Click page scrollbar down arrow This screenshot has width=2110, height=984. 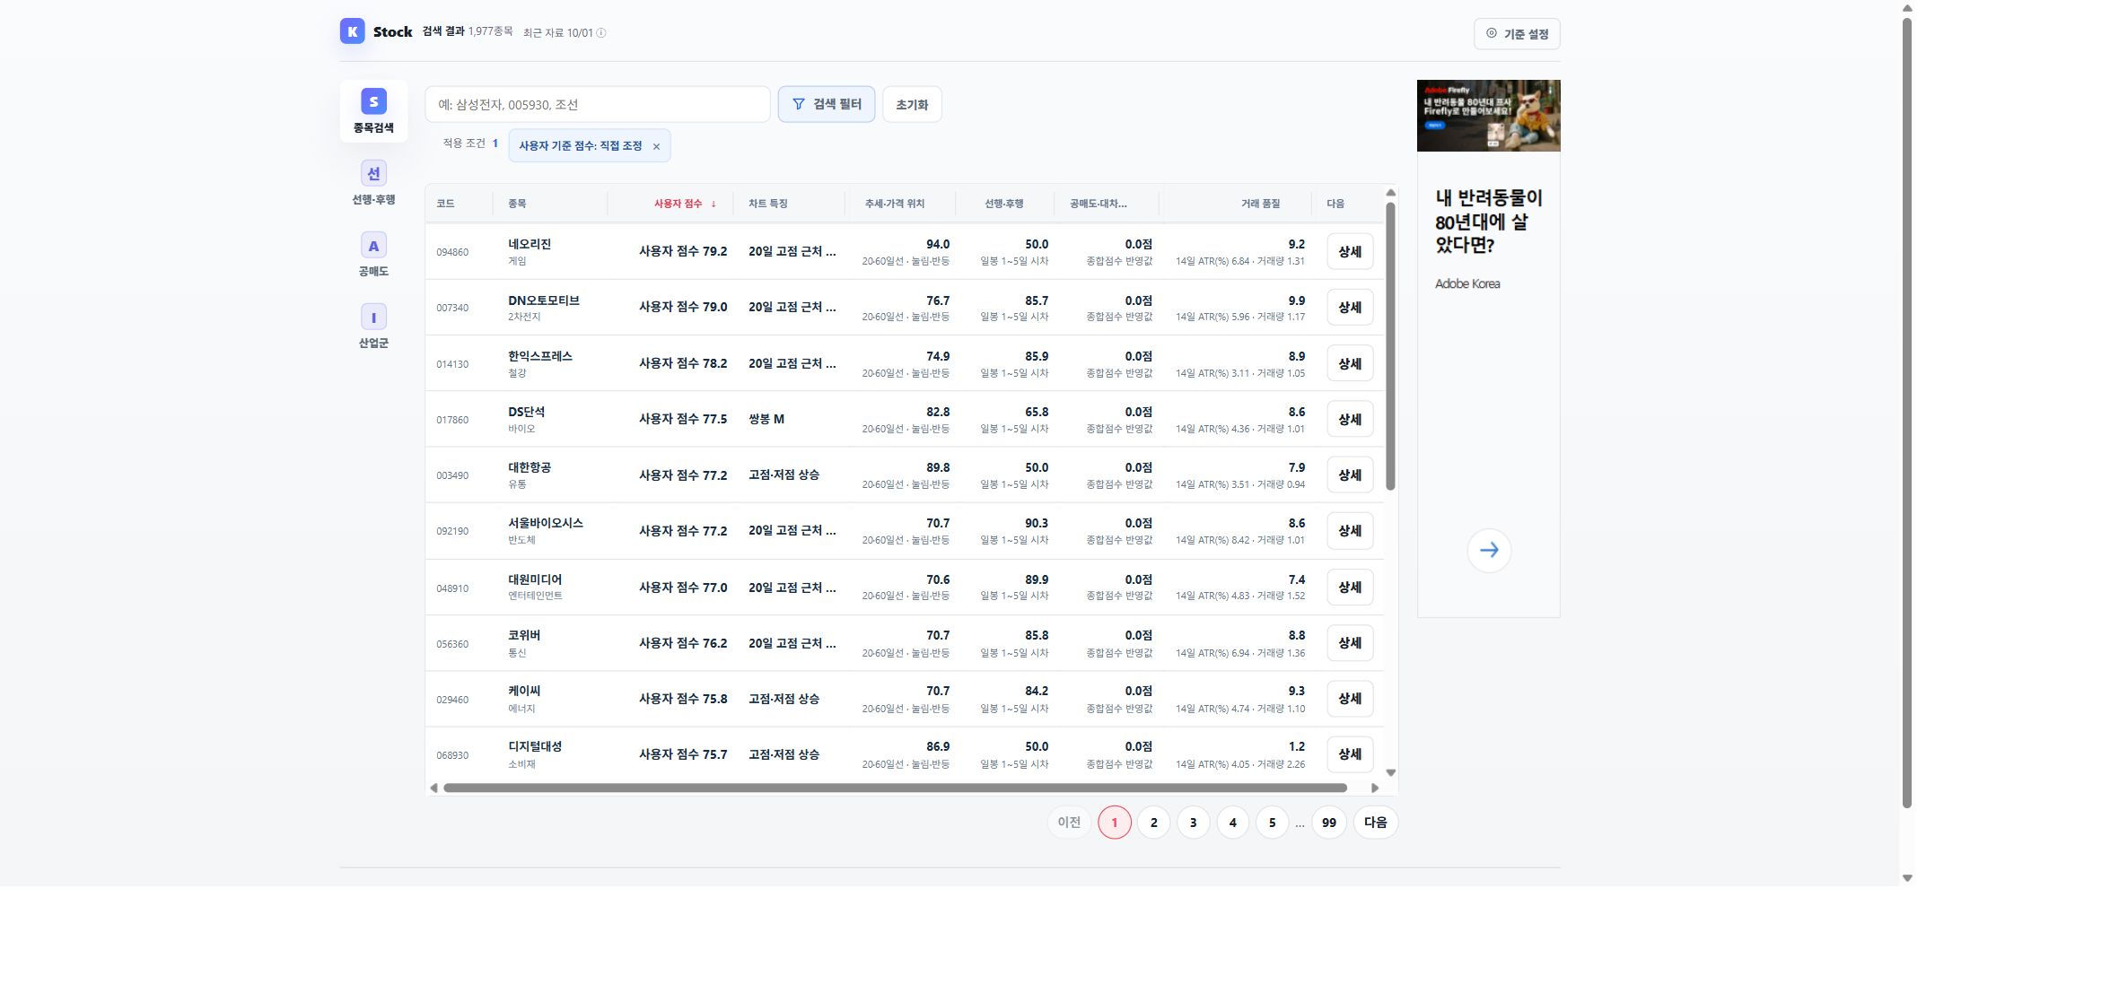[1907, 878]
